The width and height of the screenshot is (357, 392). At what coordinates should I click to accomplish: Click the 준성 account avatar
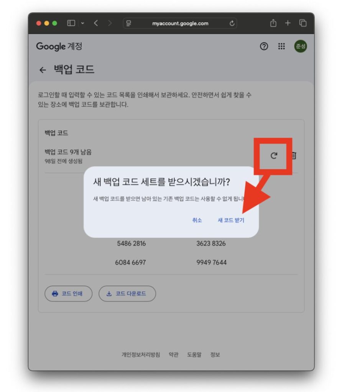(300, 46)
